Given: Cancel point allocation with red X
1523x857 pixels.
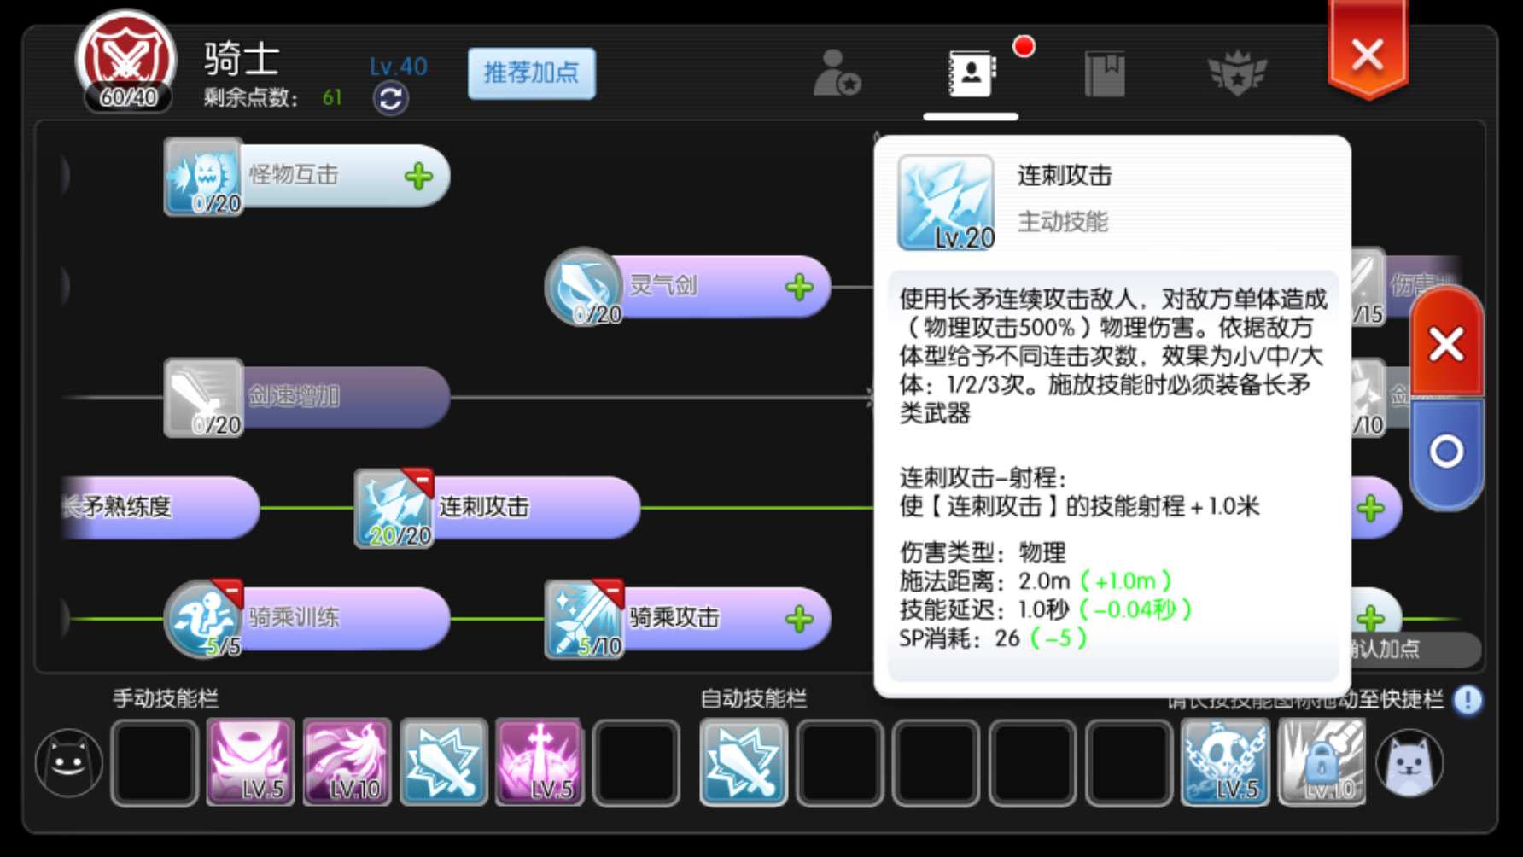Looking at the screenshot, I should click(1446, 344).
